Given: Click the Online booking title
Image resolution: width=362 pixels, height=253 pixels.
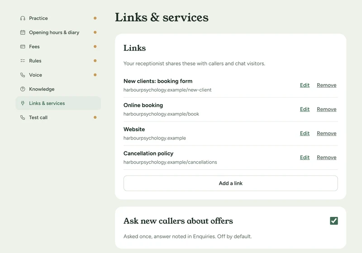Looking at the screenshot, I should (x=143, y=105).
